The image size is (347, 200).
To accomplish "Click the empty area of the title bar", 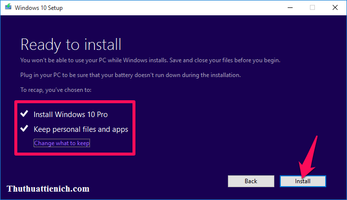I will click(173, 8).
